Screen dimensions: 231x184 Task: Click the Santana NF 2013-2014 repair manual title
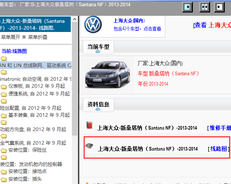[147, 128]
